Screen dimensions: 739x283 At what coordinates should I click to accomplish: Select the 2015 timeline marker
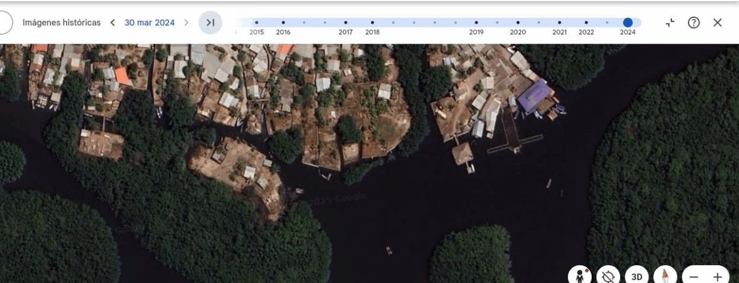click(x=257, y=23)
